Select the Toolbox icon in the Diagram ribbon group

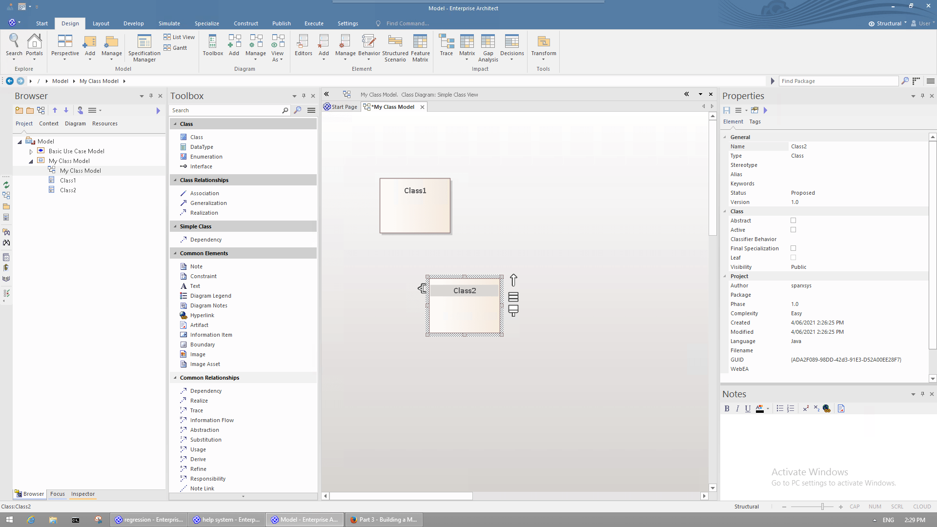coord(212,46)
